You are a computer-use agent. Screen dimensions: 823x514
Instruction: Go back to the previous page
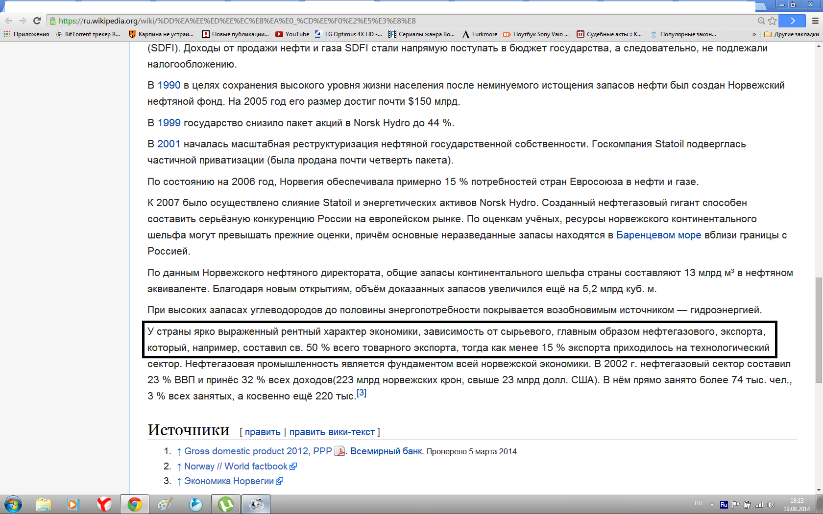click(8, 21)
